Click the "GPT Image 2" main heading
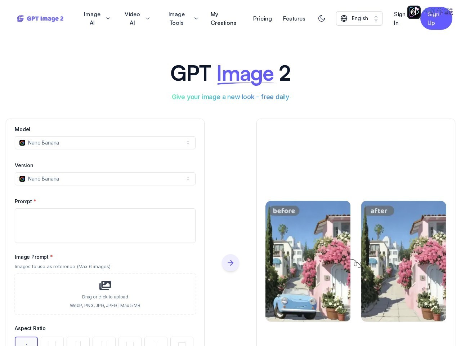 tap(230, 74)
